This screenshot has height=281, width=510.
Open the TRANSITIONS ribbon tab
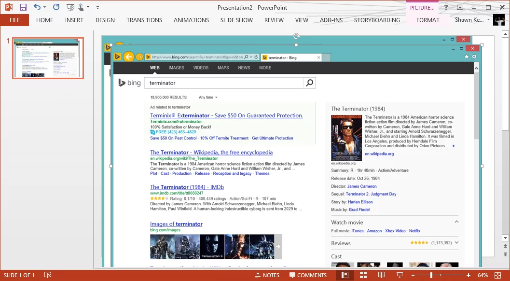coord(144,20)
